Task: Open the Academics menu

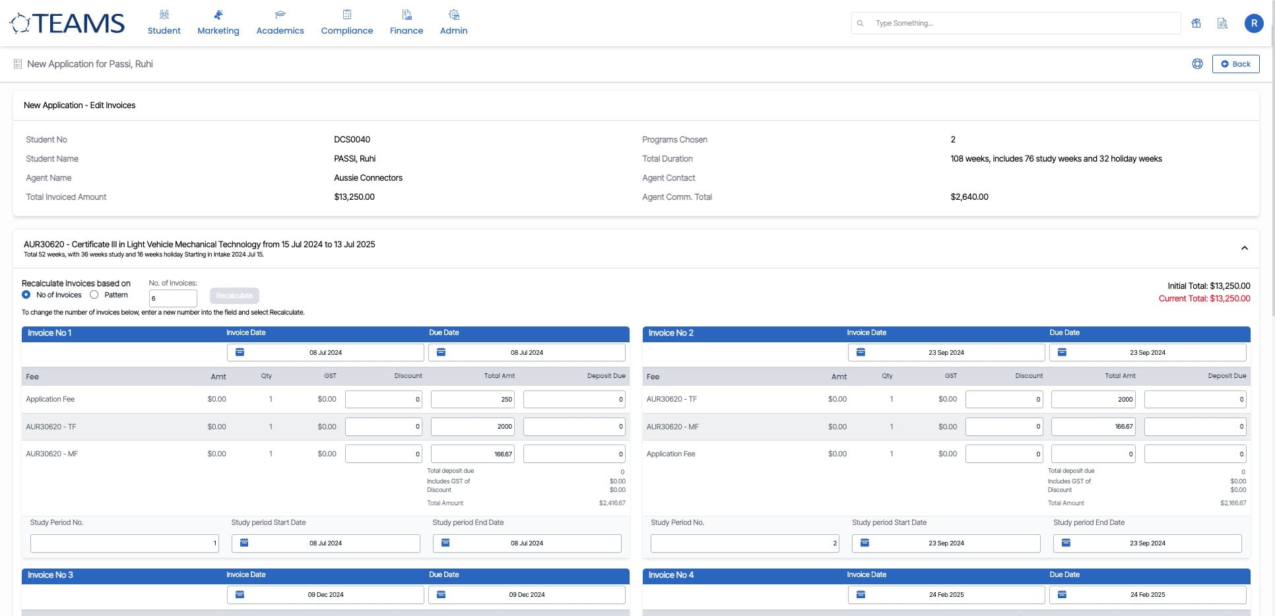Action: point(280,23)
